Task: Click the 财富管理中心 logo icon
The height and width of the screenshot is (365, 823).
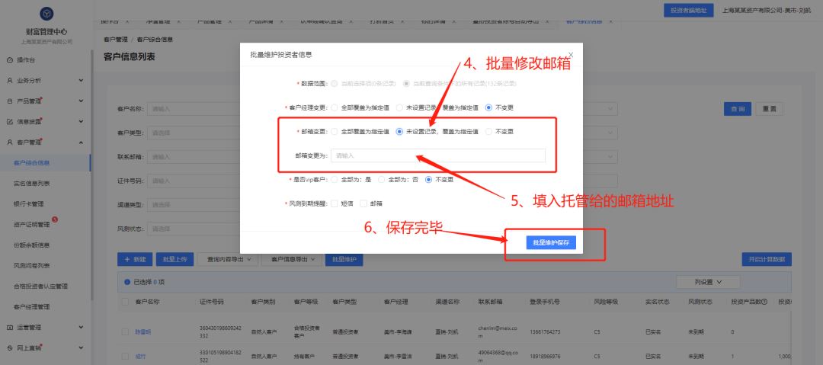Action: coord(47,14)
